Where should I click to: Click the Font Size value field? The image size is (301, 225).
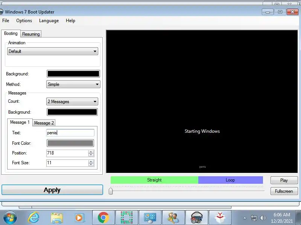(67, 163)
